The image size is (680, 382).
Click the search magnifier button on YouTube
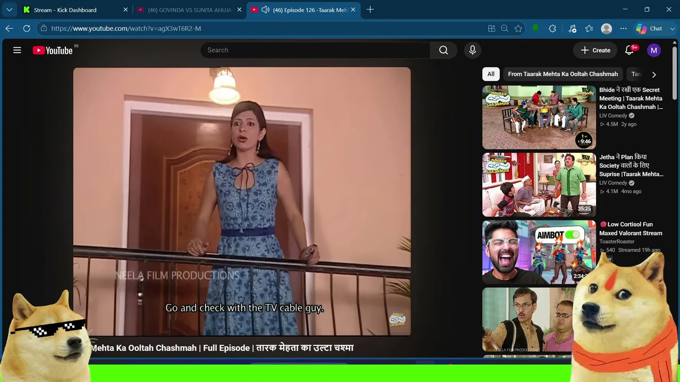tap(444, 50)
